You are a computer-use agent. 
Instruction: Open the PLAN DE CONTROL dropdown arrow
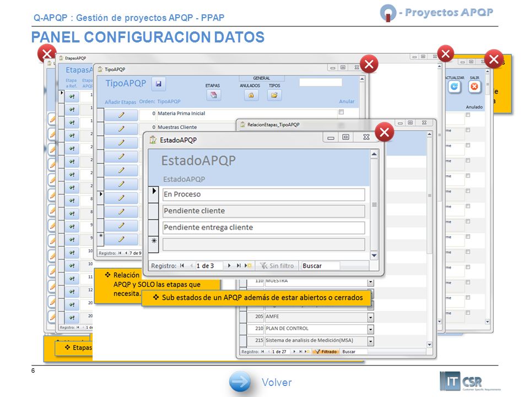click(x=370, y=329)
